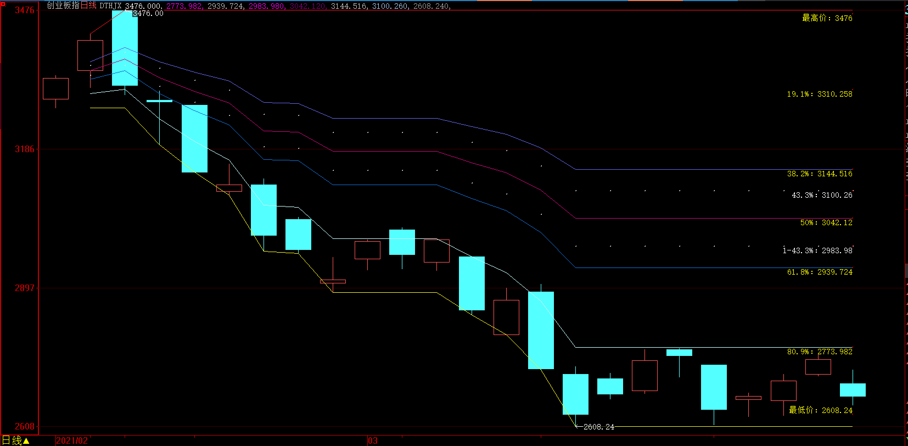Click the 19.1%: 3310.258 retracement label
The height and width of the screenshot is (446, 908).
click(x=820, y=94)
